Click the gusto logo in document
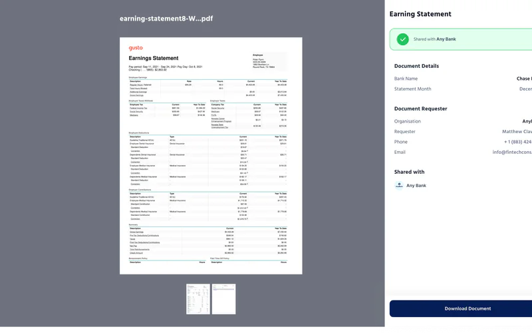Viewport: 532px width, 333px height. [136, 48]
